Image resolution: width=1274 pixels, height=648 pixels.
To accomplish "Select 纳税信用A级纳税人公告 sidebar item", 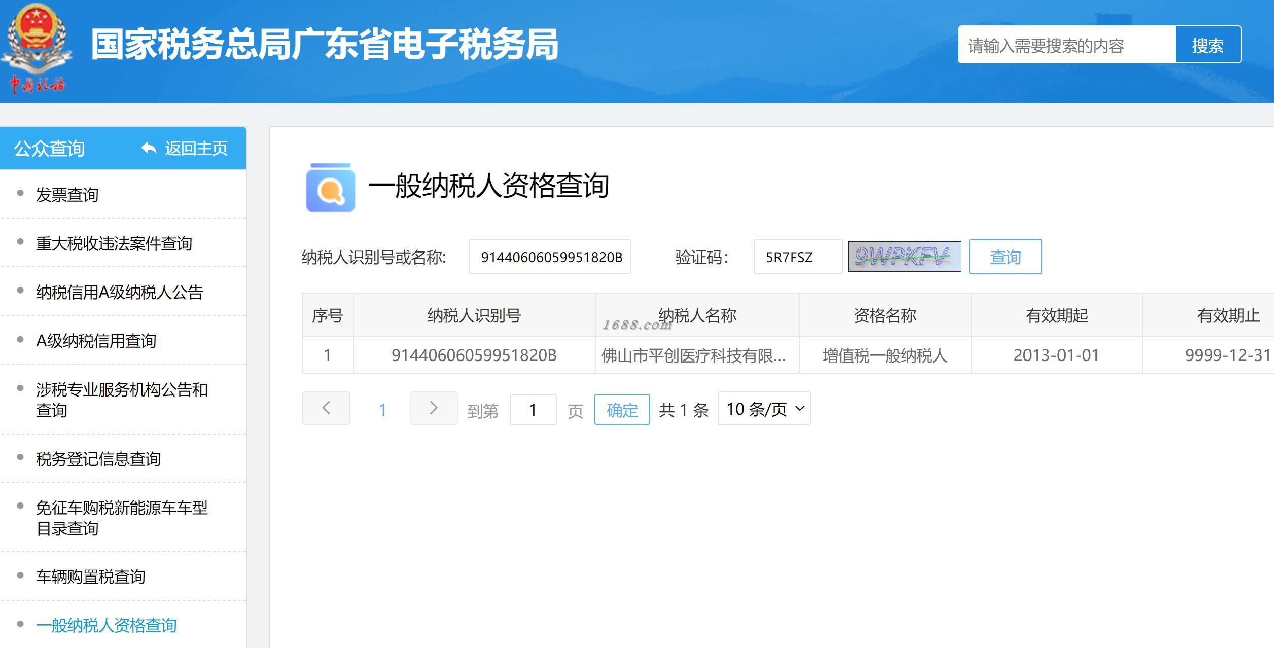I will click(119, 292).
